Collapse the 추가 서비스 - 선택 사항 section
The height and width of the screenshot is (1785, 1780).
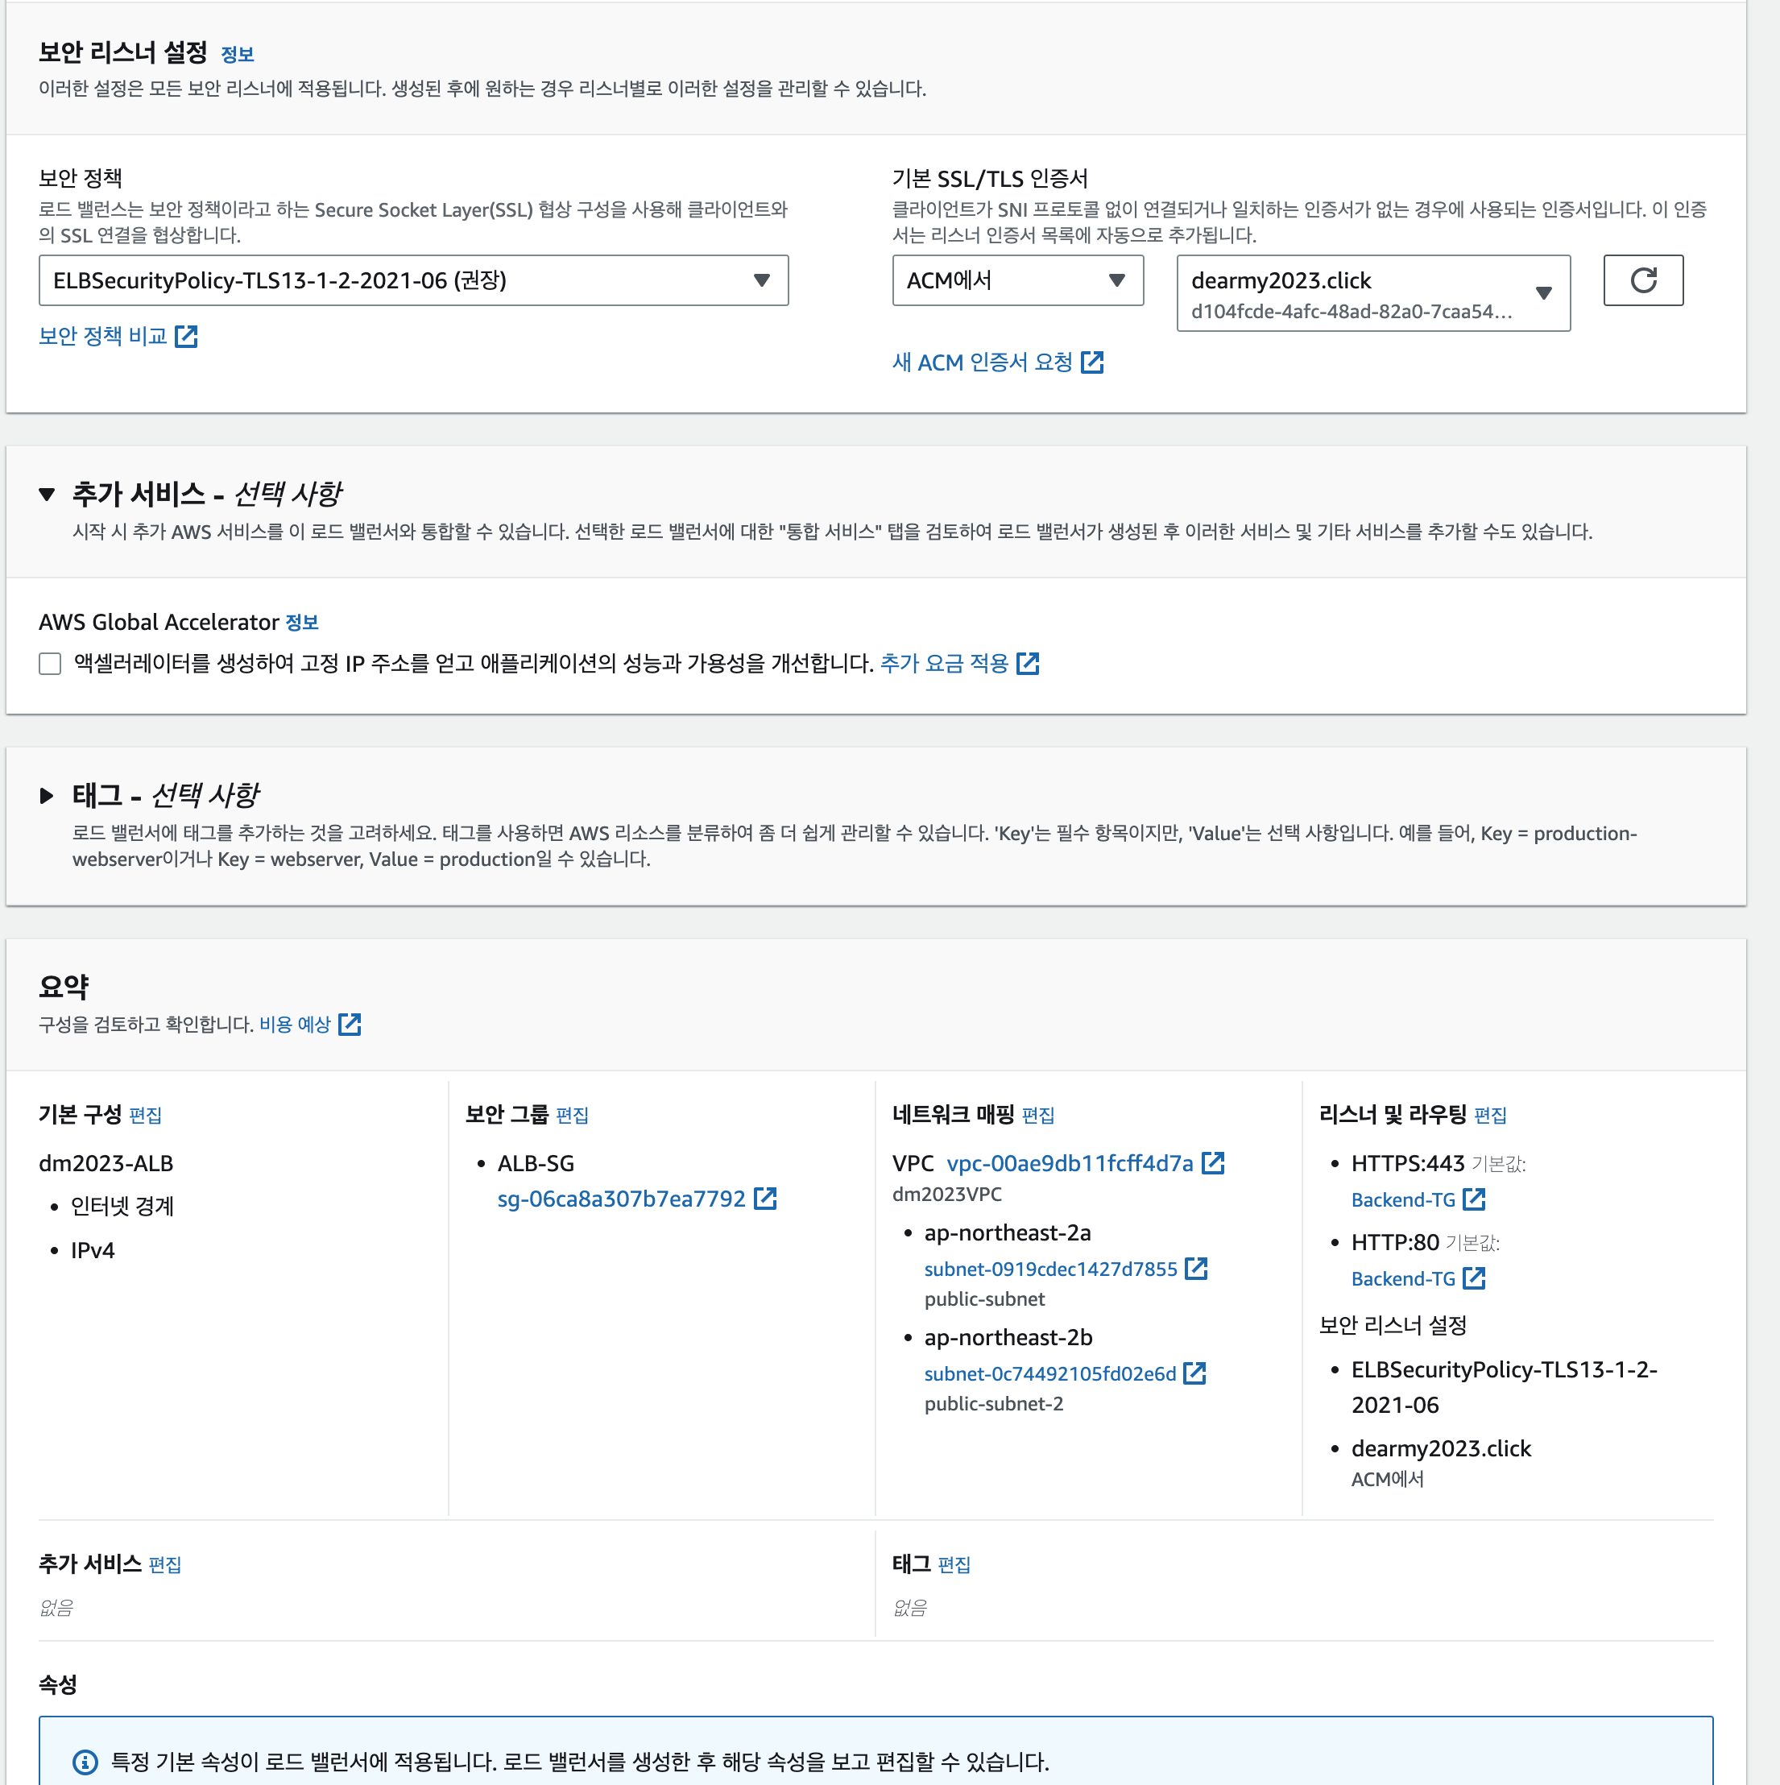tap(47, 495)
